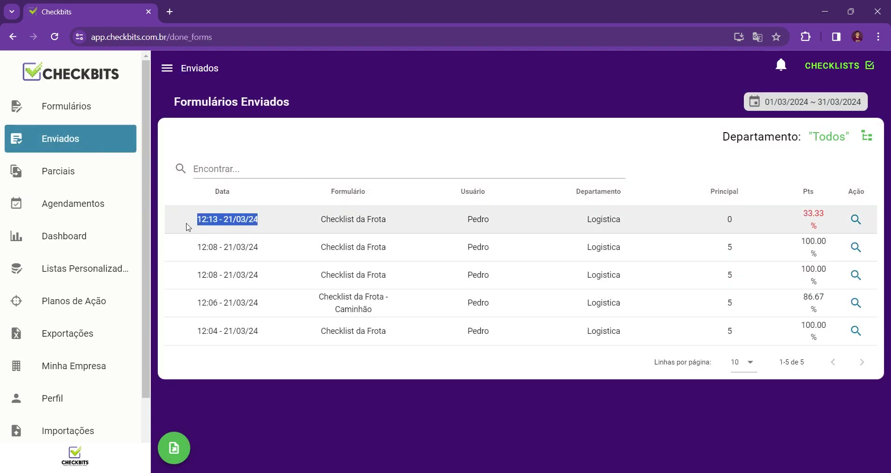Screen dimensions: 891x473
Task: Install app icon in address bar
Action: click(x=738, y=37)
